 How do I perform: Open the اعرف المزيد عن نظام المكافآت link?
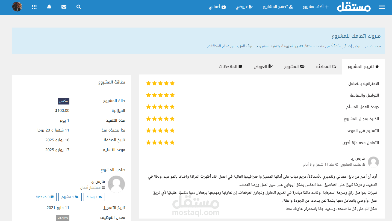tap(232, 46)
